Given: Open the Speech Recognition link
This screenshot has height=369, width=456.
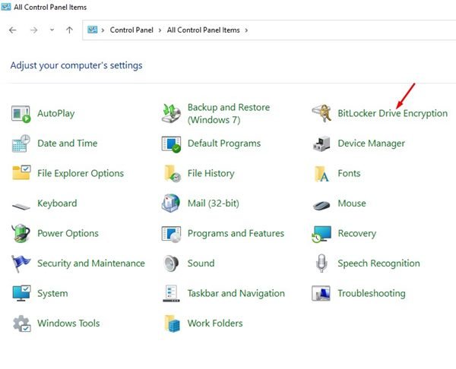Looking at the screenshot, I should point(378,263).
